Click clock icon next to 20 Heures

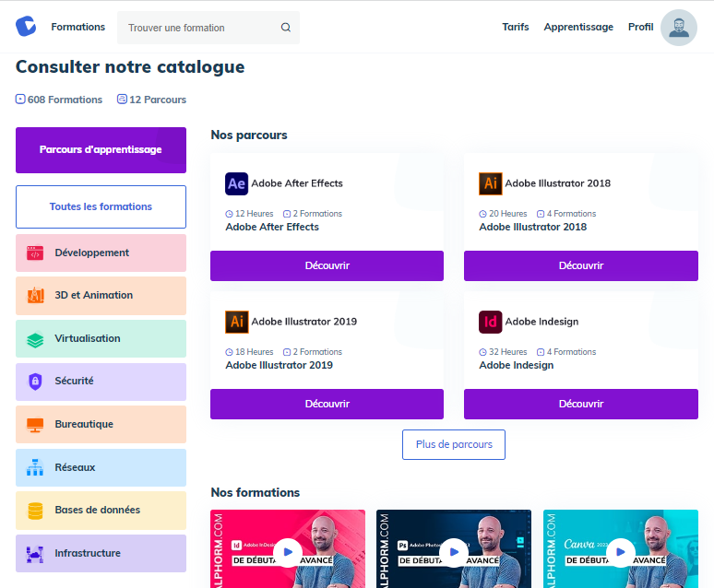482,214
